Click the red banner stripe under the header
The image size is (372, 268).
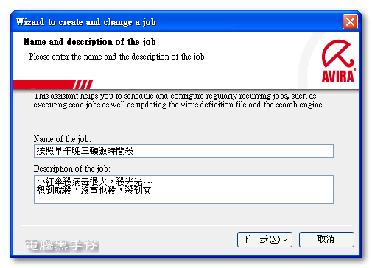click(x=52, y=85)
